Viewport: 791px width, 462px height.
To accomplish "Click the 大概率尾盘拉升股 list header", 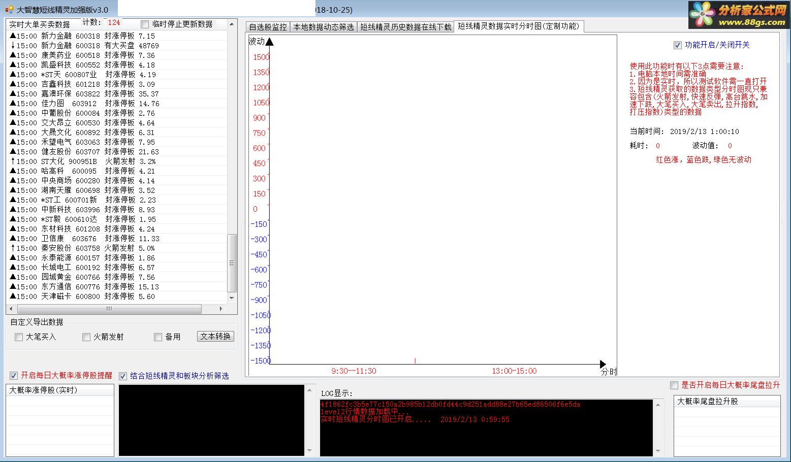I will pos(727,401).
